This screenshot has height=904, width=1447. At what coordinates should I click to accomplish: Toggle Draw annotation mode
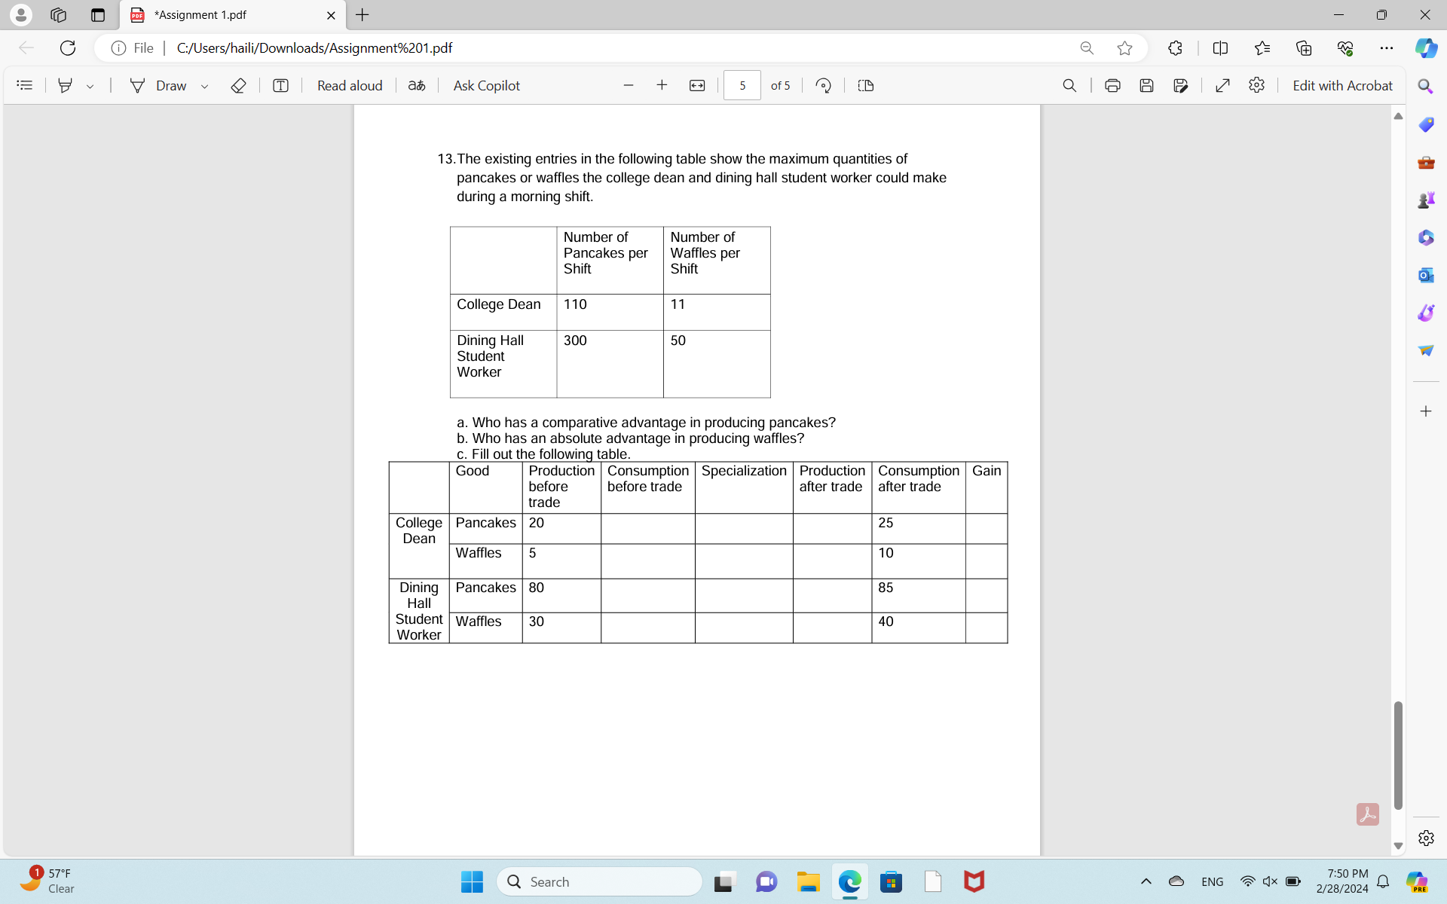point(159,85)
